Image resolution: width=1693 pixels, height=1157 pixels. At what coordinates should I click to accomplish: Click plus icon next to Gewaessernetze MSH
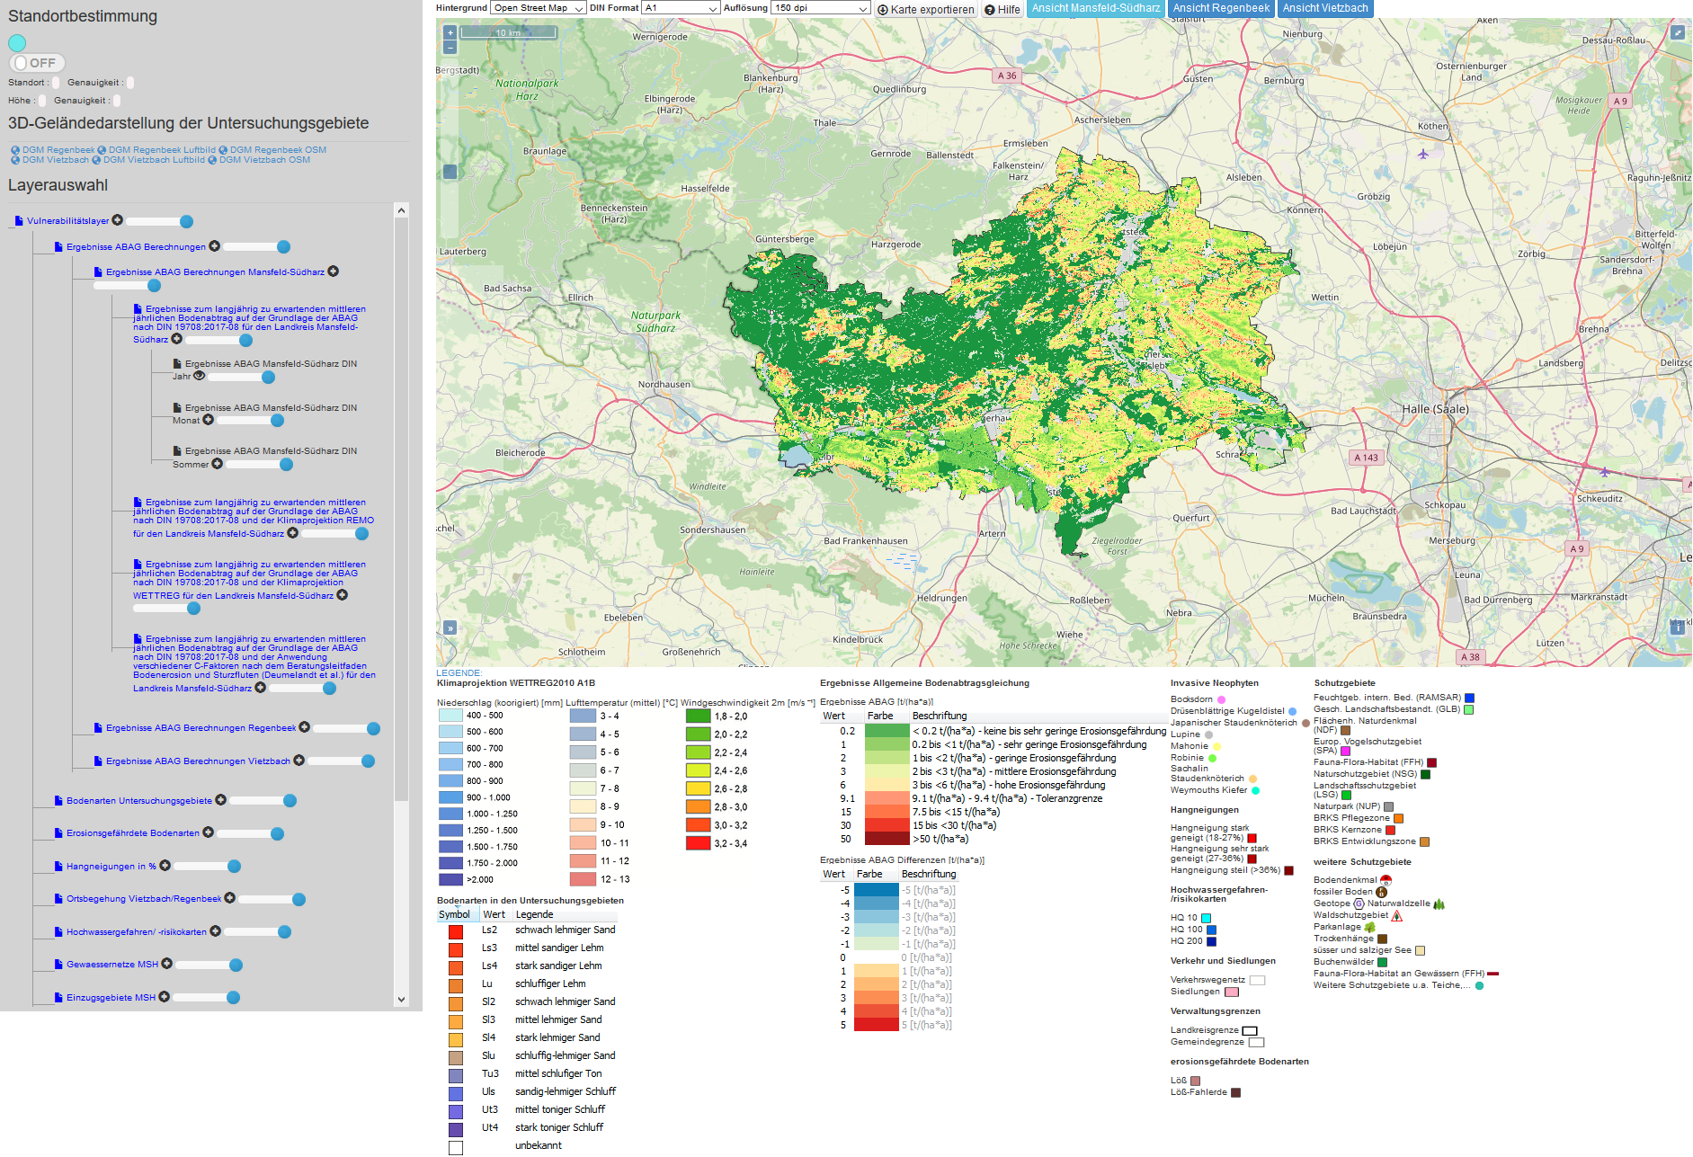167,964
